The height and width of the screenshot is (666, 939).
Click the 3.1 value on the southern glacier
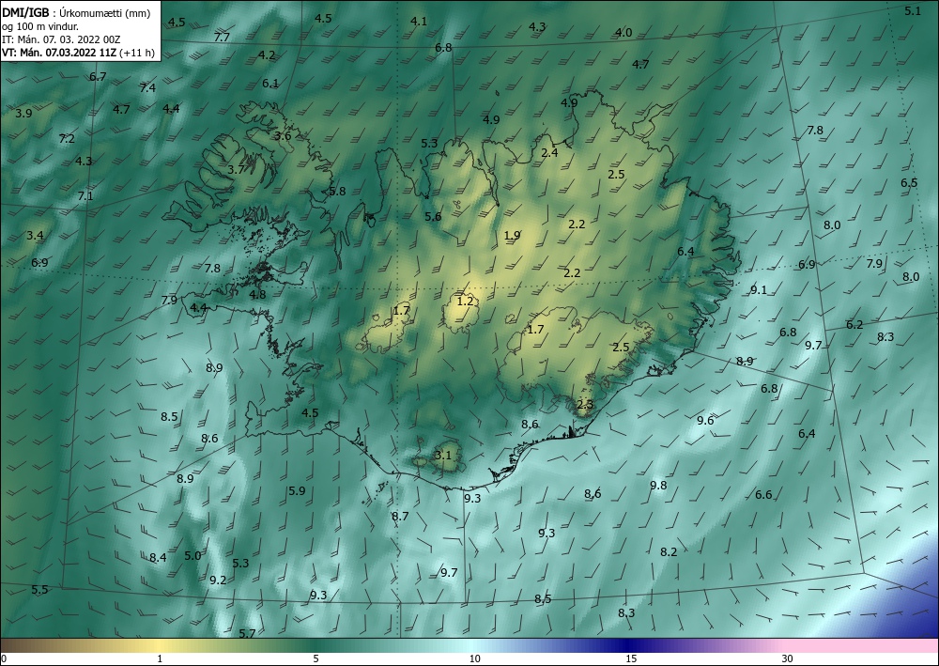pos(442,456)
